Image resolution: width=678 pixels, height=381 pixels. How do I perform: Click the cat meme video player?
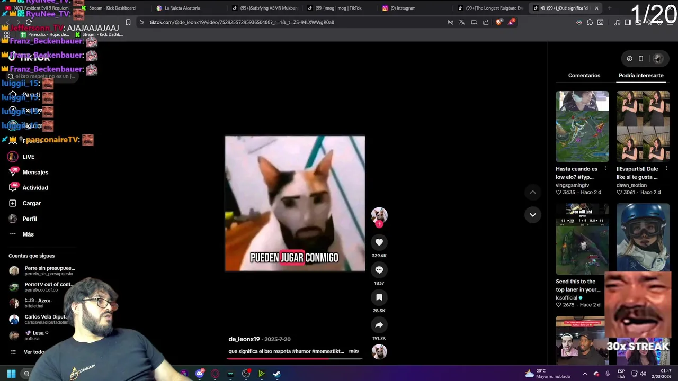click(x=295, y=203)
